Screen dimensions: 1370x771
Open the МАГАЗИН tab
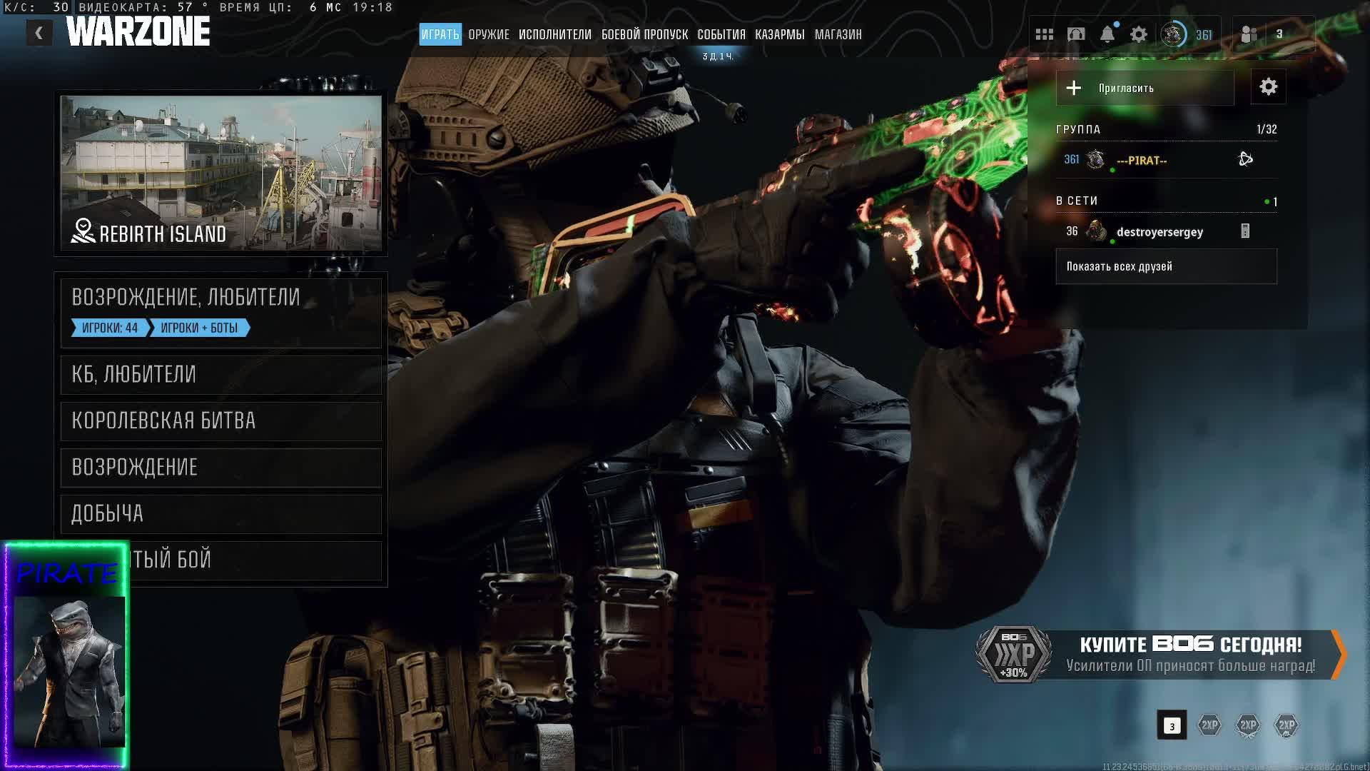coord(838,34)
